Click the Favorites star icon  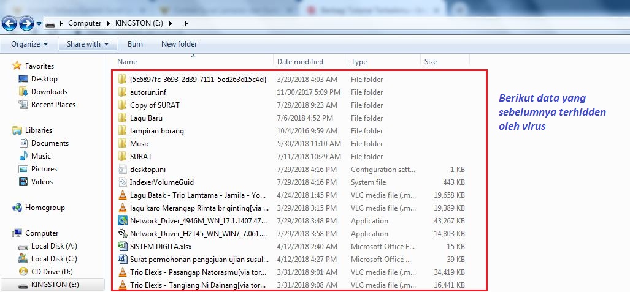tap(17, 66)
